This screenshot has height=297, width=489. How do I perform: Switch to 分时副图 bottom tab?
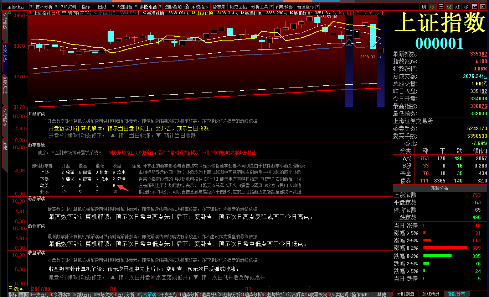point(406,294)
